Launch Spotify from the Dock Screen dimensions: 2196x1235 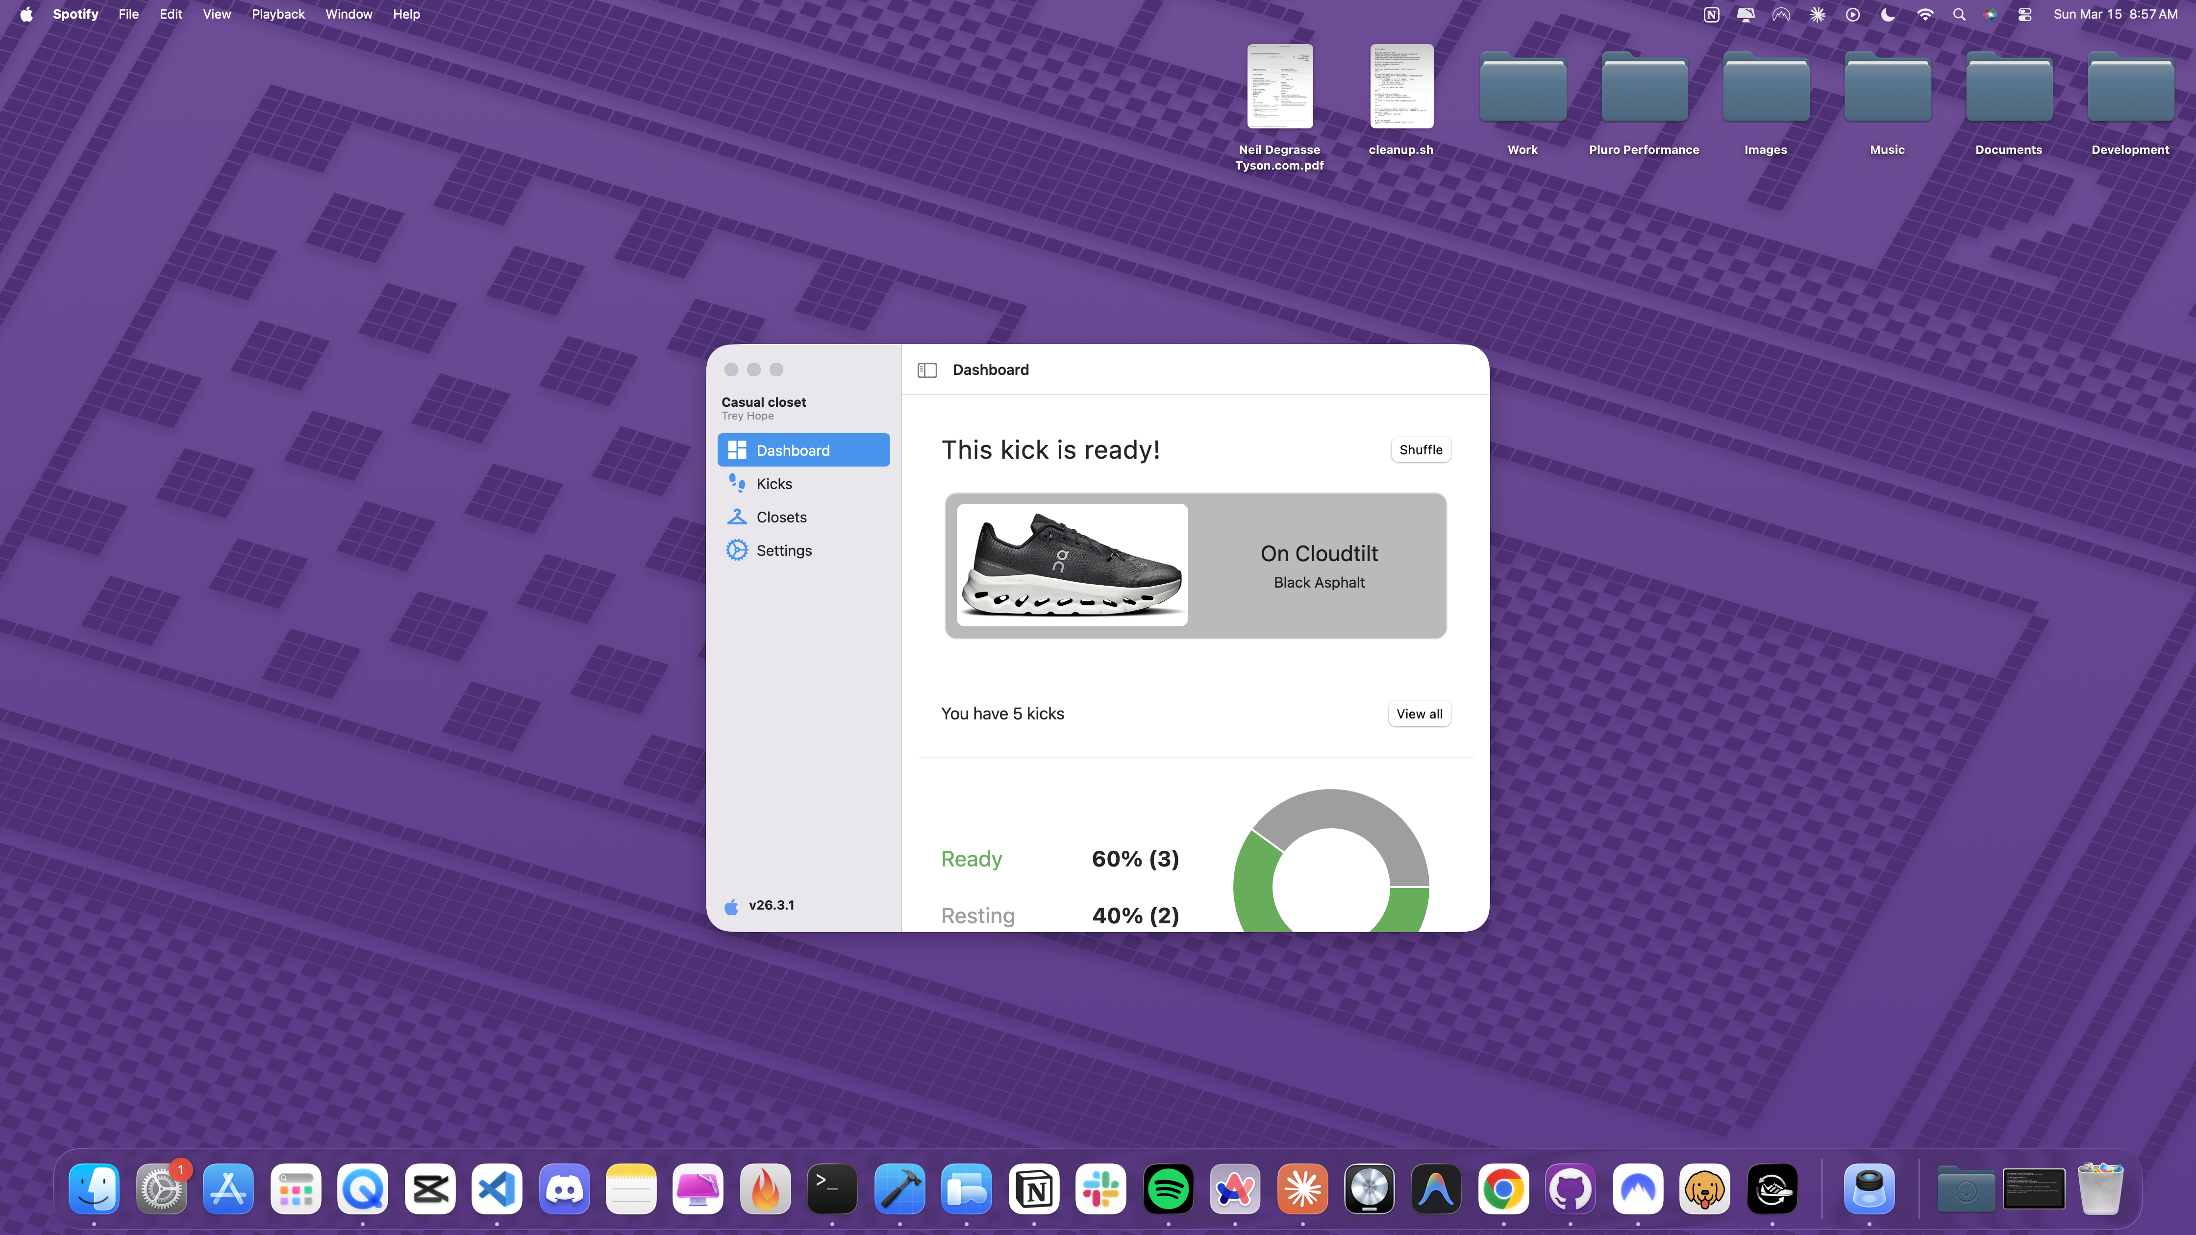[1168, 1189]
